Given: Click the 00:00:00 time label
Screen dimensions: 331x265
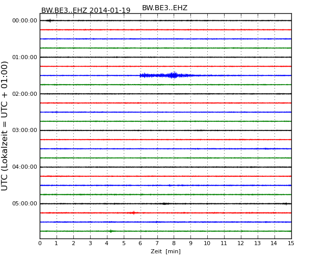Looking at the screenshot, I should click(25, 20).
